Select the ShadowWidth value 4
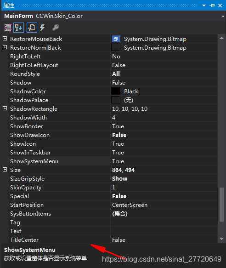226x268 pixels. [x=113, y=118]
